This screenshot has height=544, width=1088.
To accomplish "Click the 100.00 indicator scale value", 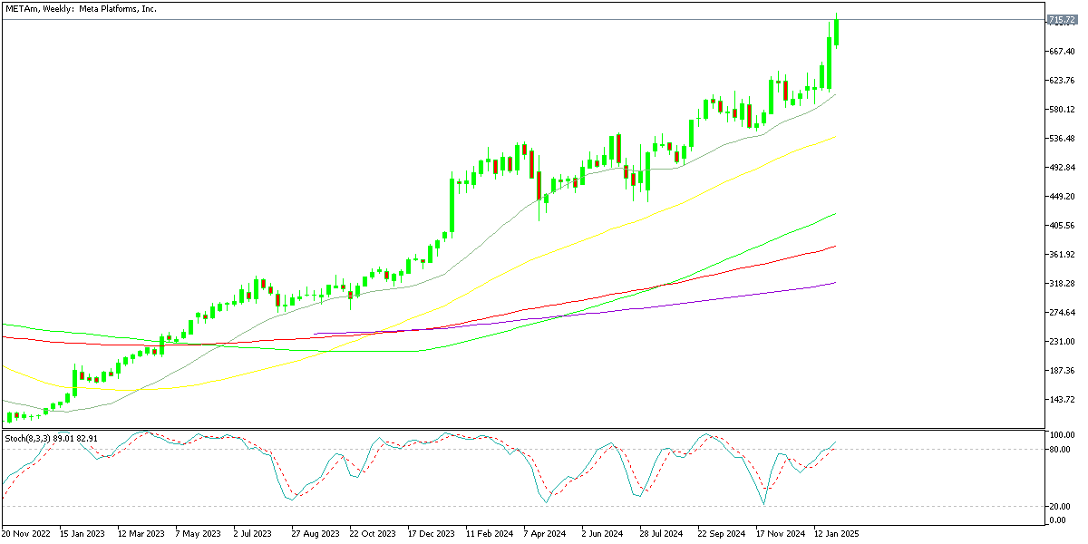I will (x=1064, y=434).
